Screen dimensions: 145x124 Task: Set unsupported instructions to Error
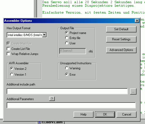tap(67, 74)
